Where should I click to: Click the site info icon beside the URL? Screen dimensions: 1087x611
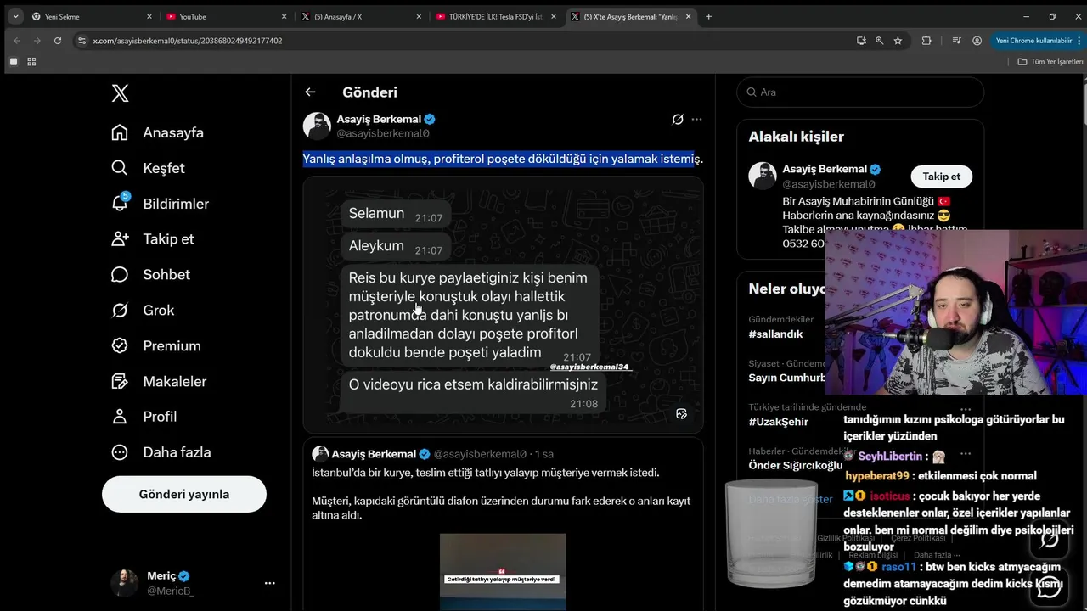82,41
